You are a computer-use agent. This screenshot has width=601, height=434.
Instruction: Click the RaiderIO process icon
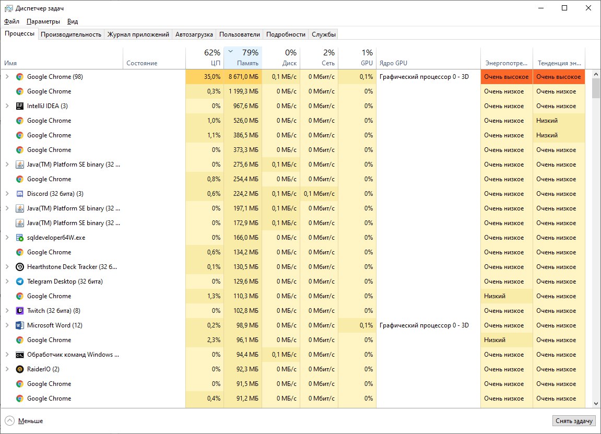[19, 369]
